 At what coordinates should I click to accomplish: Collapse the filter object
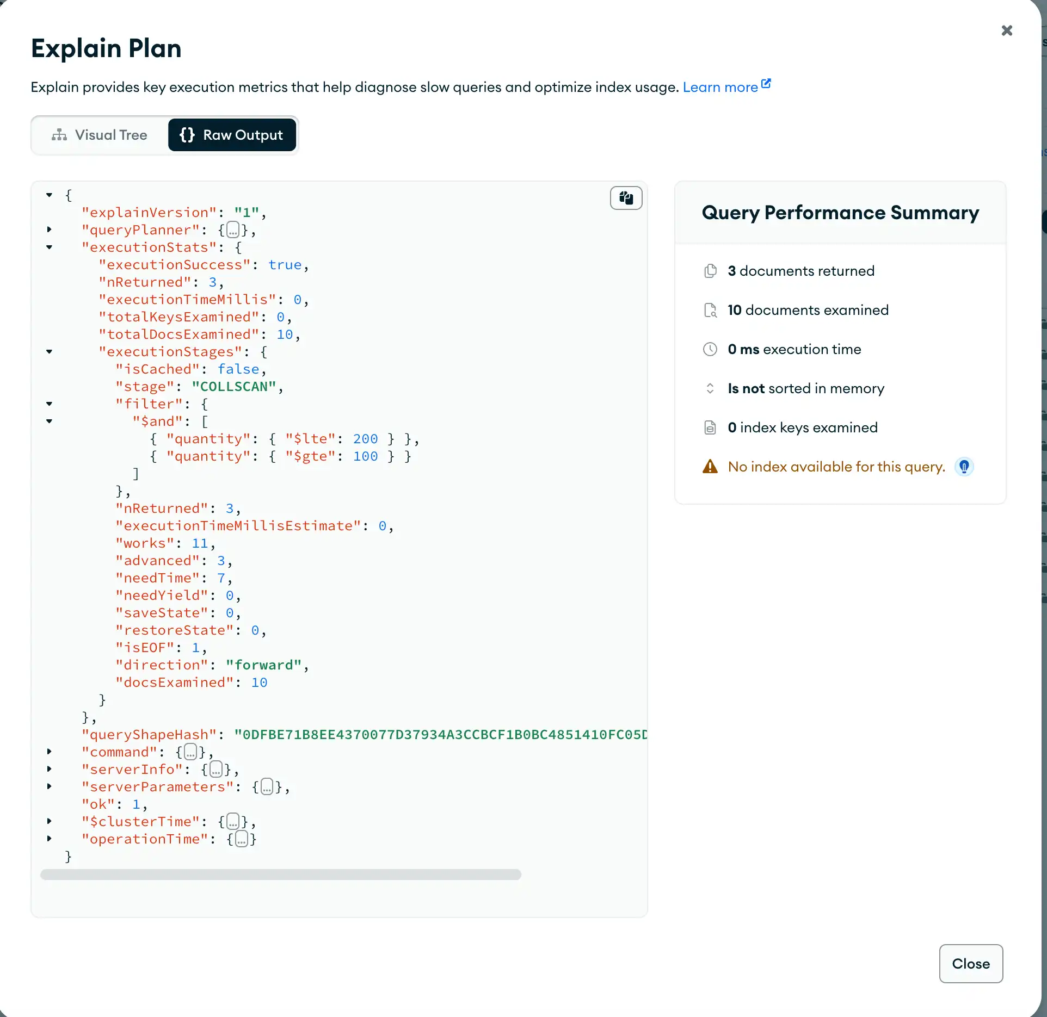(49, 404)
